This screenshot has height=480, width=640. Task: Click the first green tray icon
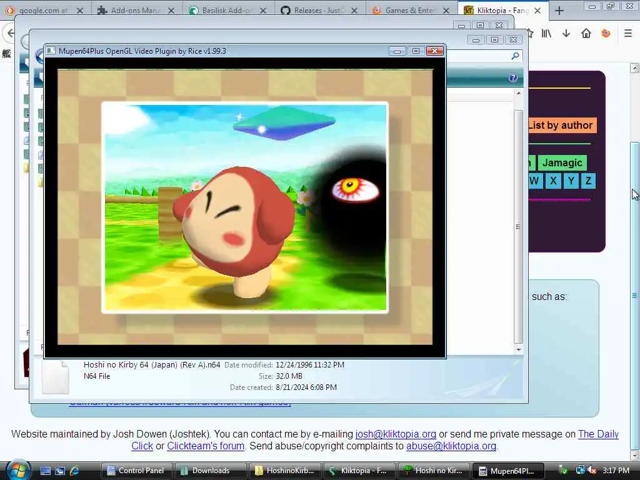(x=563, y=471)
